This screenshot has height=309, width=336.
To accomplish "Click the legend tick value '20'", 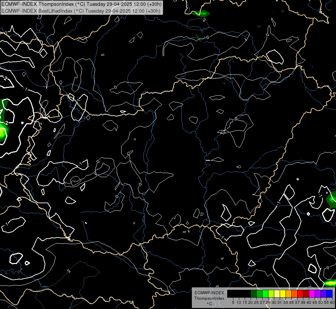I will [x=251, y=302].
